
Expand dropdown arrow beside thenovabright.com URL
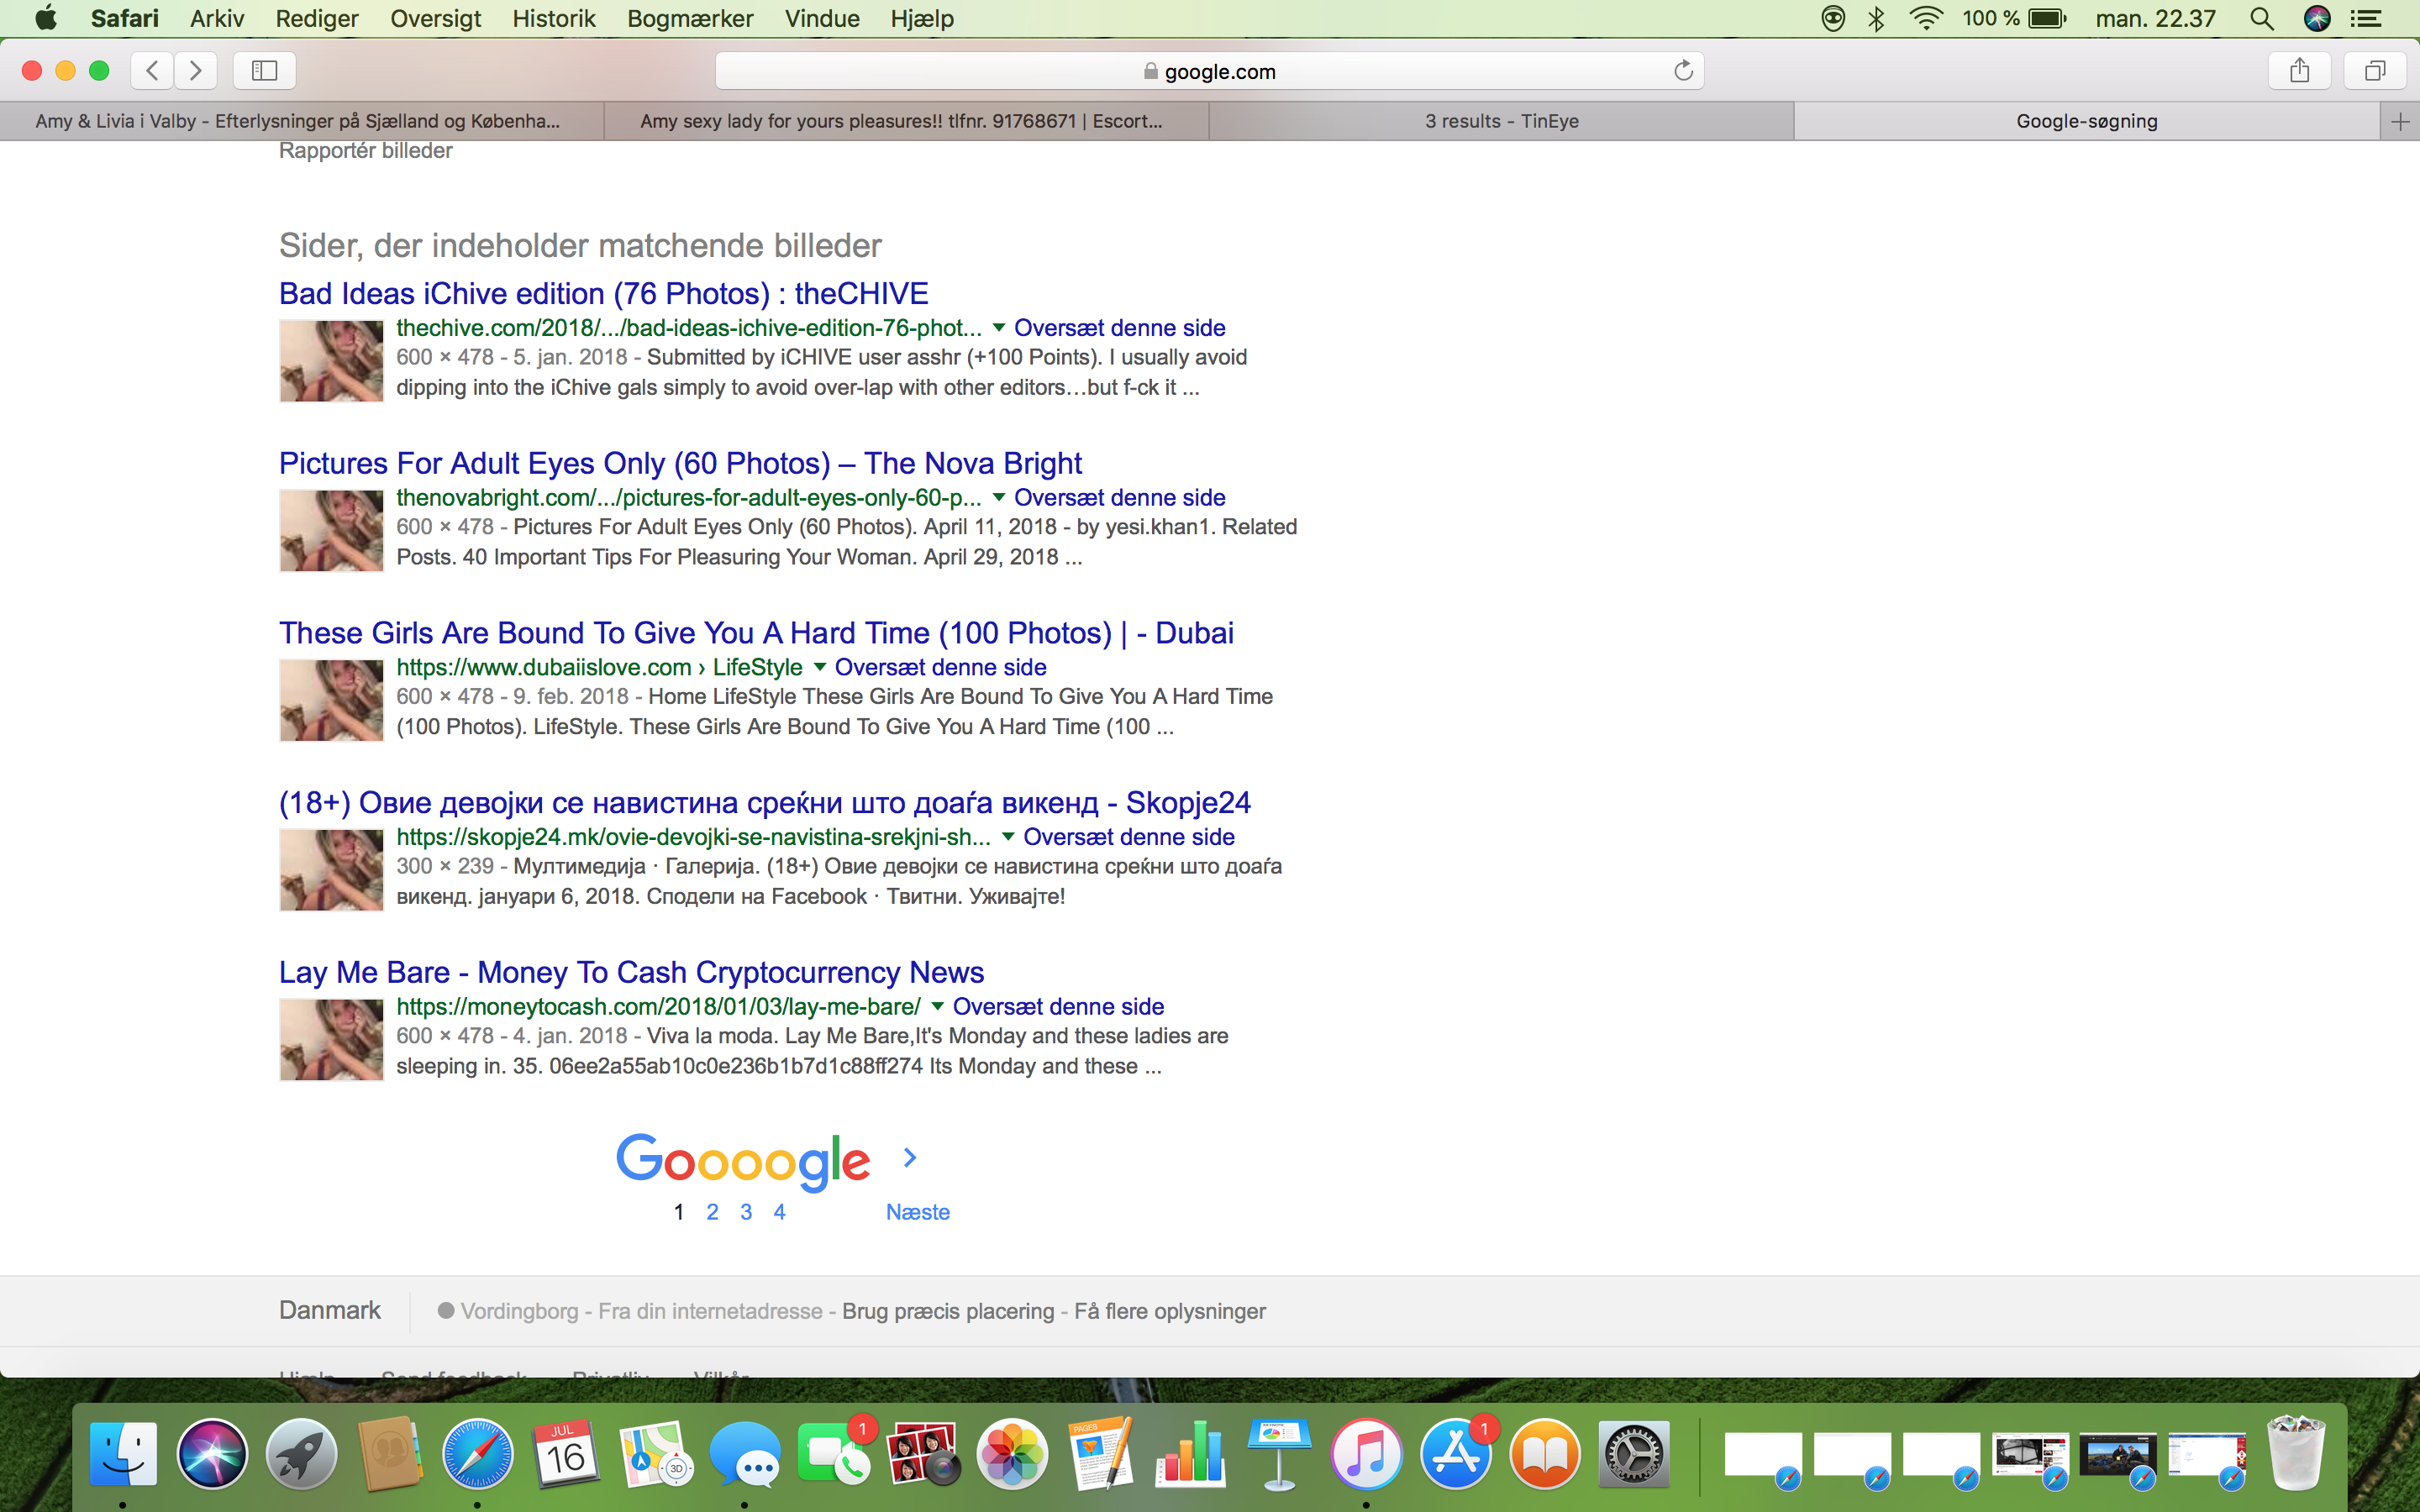[x=998, y=498]
